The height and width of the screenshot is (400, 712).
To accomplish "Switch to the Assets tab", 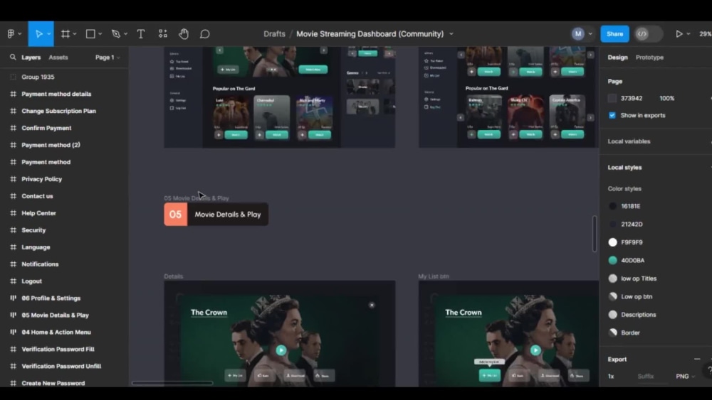I will (x=58, y=57).
